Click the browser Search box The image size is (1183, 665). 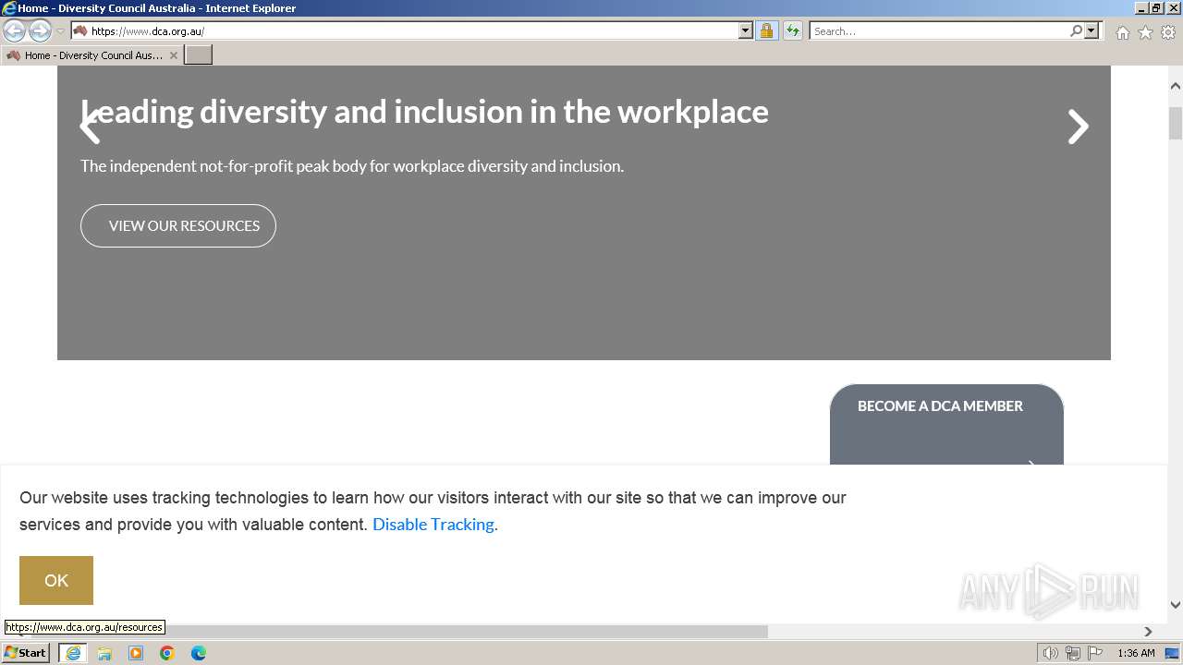coord(938,30)
